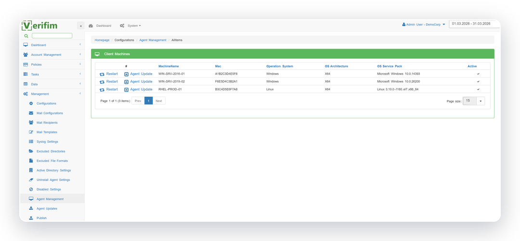The height and width of the screenshot is (241, 520).
Task: Collapse sidebar with double-arrow button
Action: pyautogui.click(x=80, y=25)
